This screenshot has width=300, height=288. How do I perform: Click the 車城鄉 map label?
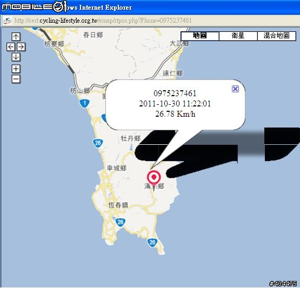117,168
